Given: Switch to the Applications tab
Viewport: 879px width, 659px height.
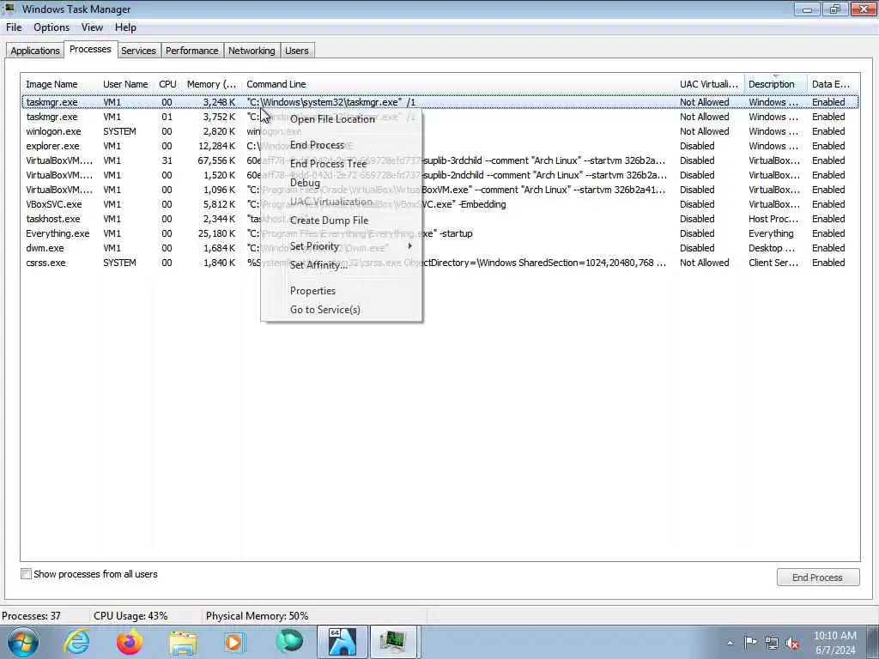Looking at the screenshot, I should (34, 51).
